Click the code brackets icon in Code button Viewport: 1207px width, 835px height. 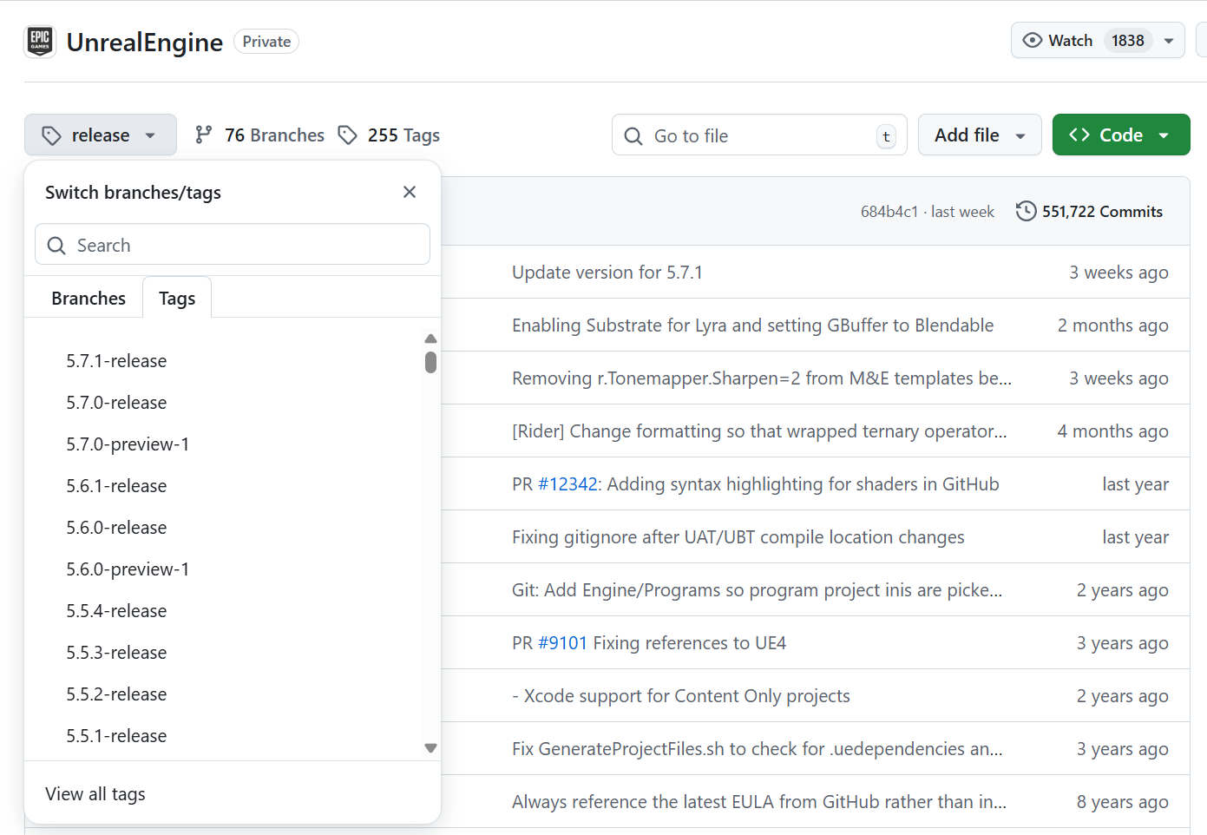(1079, 135)
